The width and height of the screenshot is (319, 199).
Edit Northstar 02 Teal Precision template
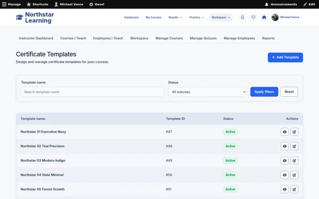tap(294, 146)
